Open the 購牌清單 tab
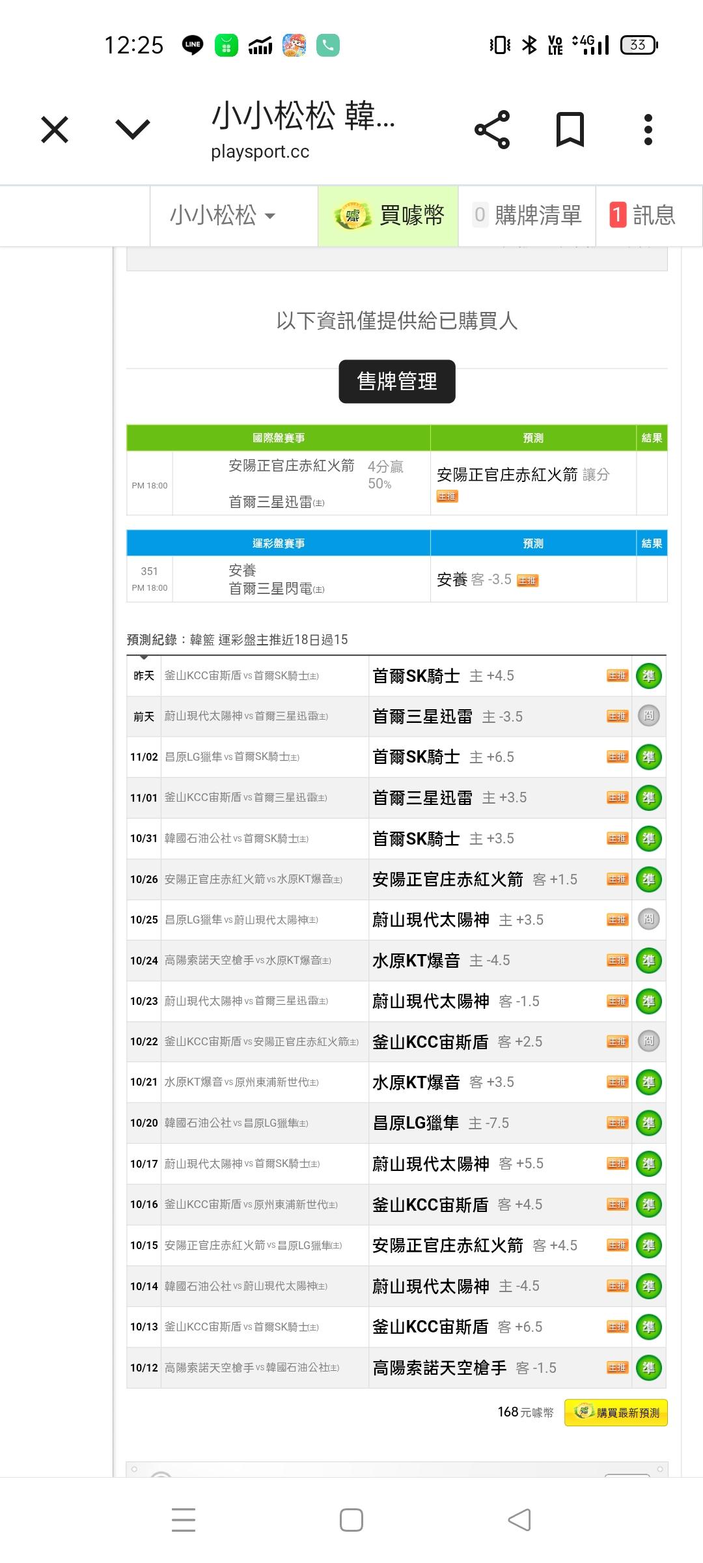The width and height of the screenshot is (703, 1563). 527,215
